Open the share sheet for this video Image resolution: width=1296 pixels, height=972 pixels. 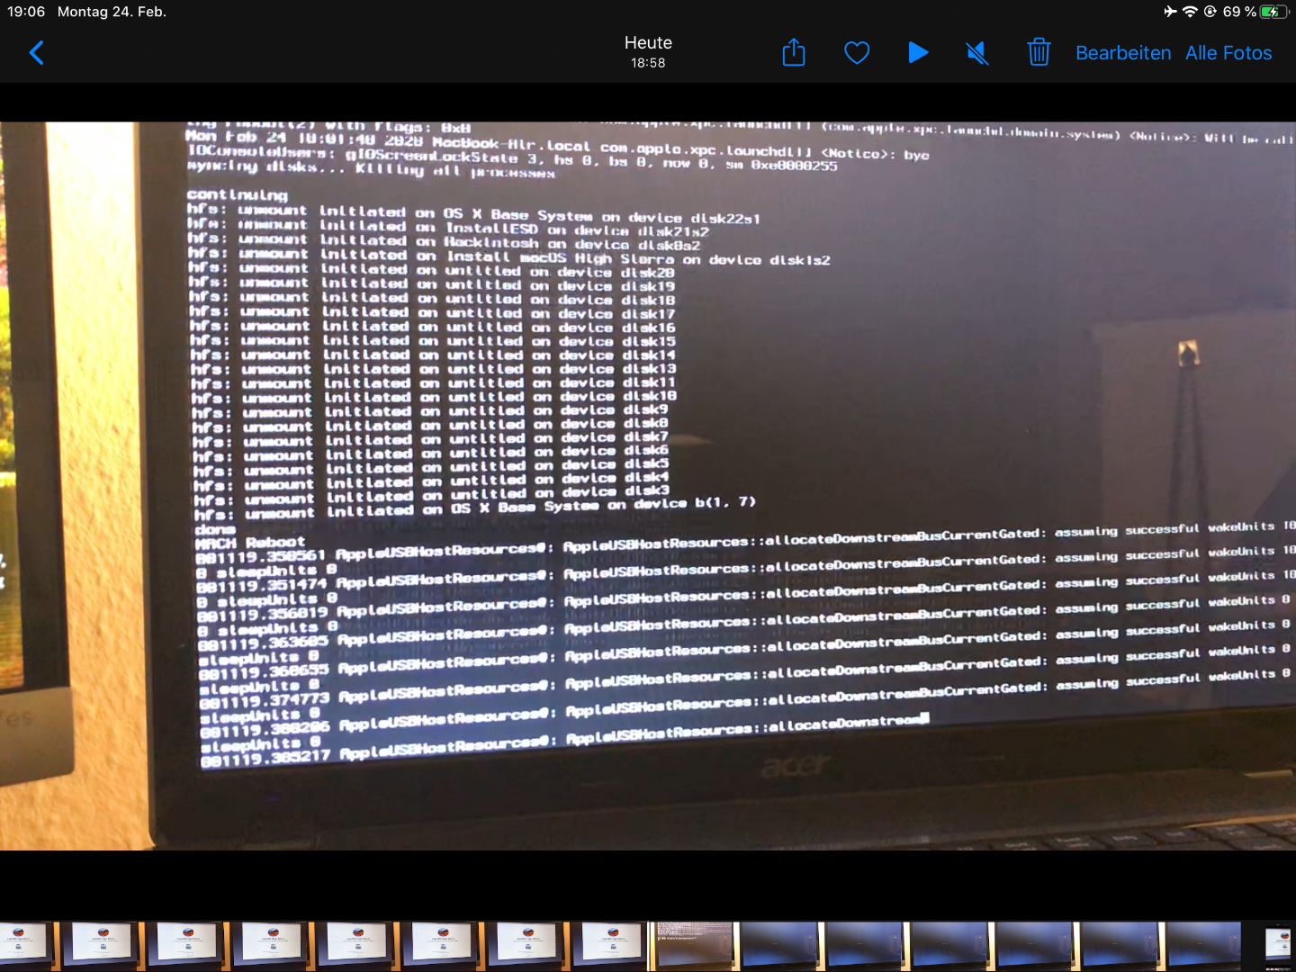(x=794, y=52)
